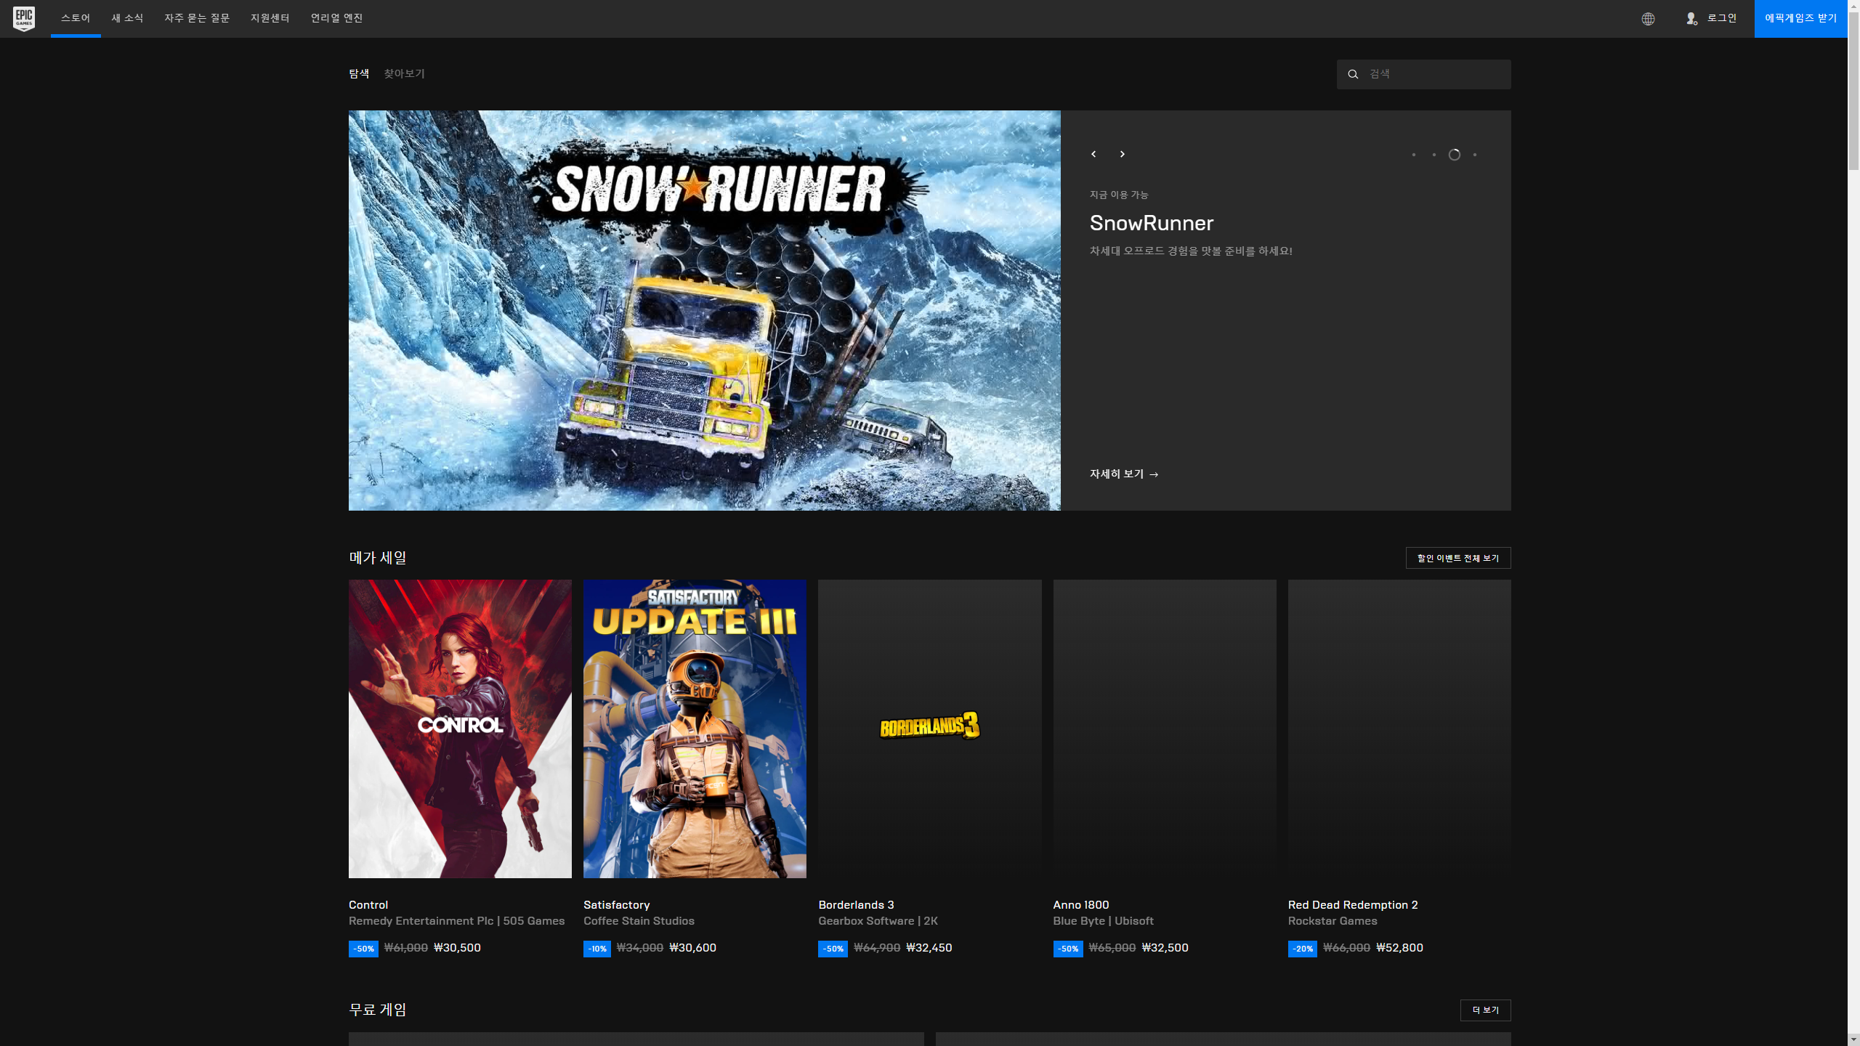Open the Anno 1800 cover placeholder

tap(1165, 729)
